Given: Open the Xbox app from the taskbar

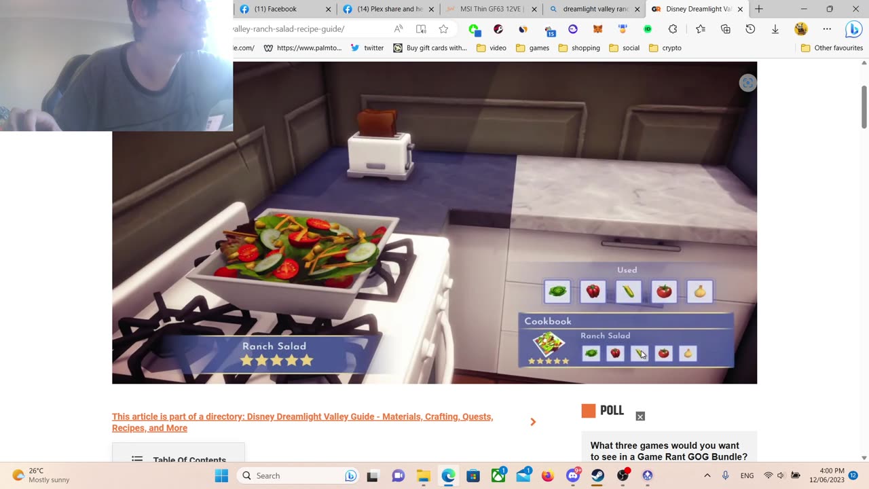Looking at the screenshot, I should [498, 475].
